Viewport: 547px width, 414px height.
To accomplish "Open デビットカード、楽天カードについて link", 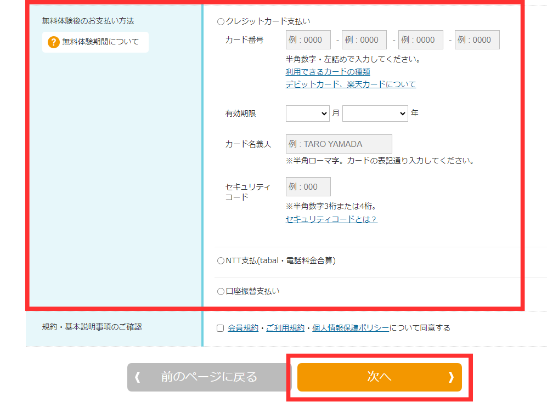I will [x=350, y=84].
